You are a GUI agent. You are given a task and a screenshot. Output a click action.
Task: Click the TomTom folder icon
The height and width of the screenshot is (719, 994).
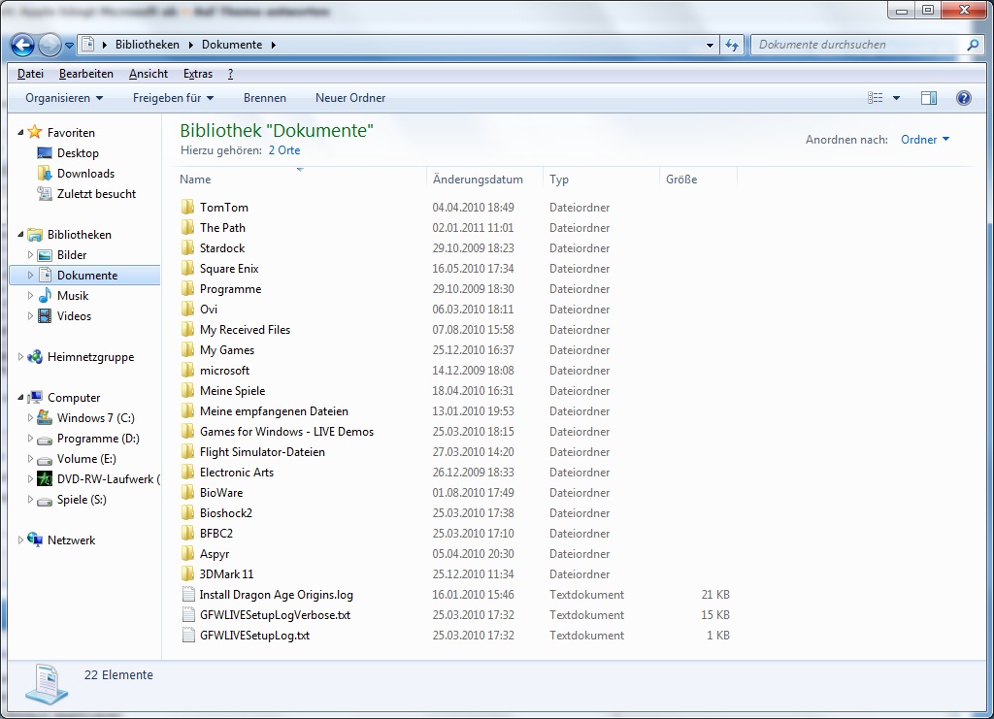click(x=187, y=207)
